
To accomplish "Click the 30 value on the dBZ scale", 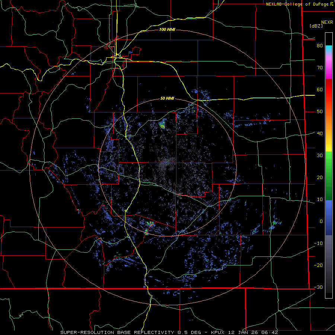I will tap(320, 155).
